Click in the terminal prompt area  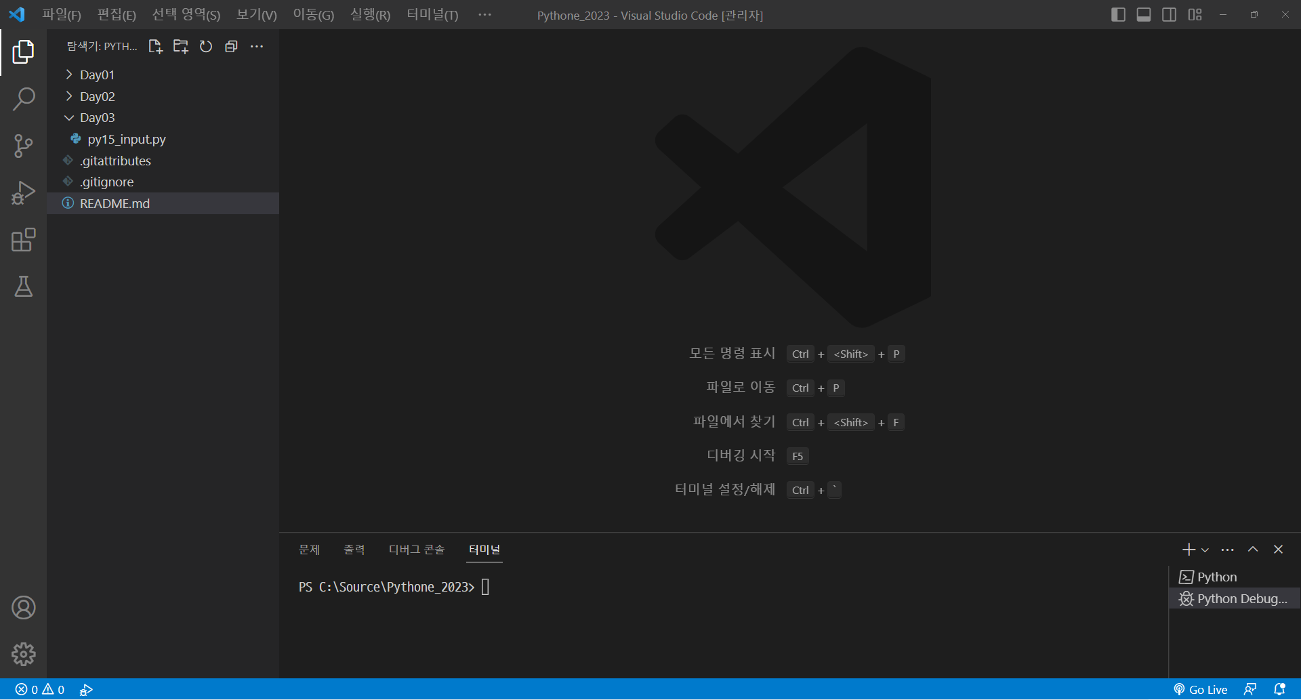(485, 587)
